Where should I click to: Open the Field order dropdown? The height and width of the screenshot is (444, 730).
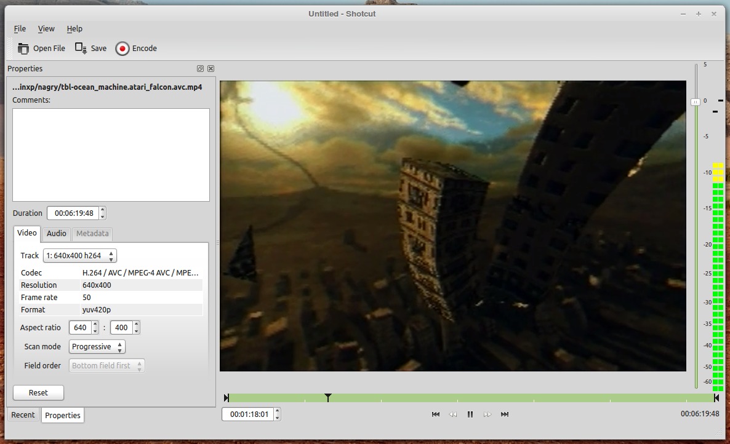click(x=106, y=366)
